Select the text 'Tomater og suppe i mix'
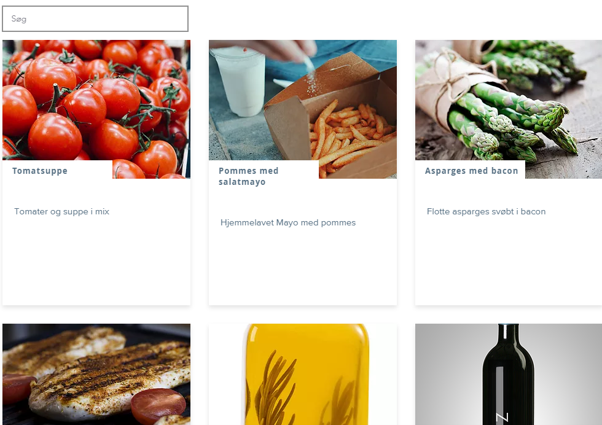 (x=62, y=211)
